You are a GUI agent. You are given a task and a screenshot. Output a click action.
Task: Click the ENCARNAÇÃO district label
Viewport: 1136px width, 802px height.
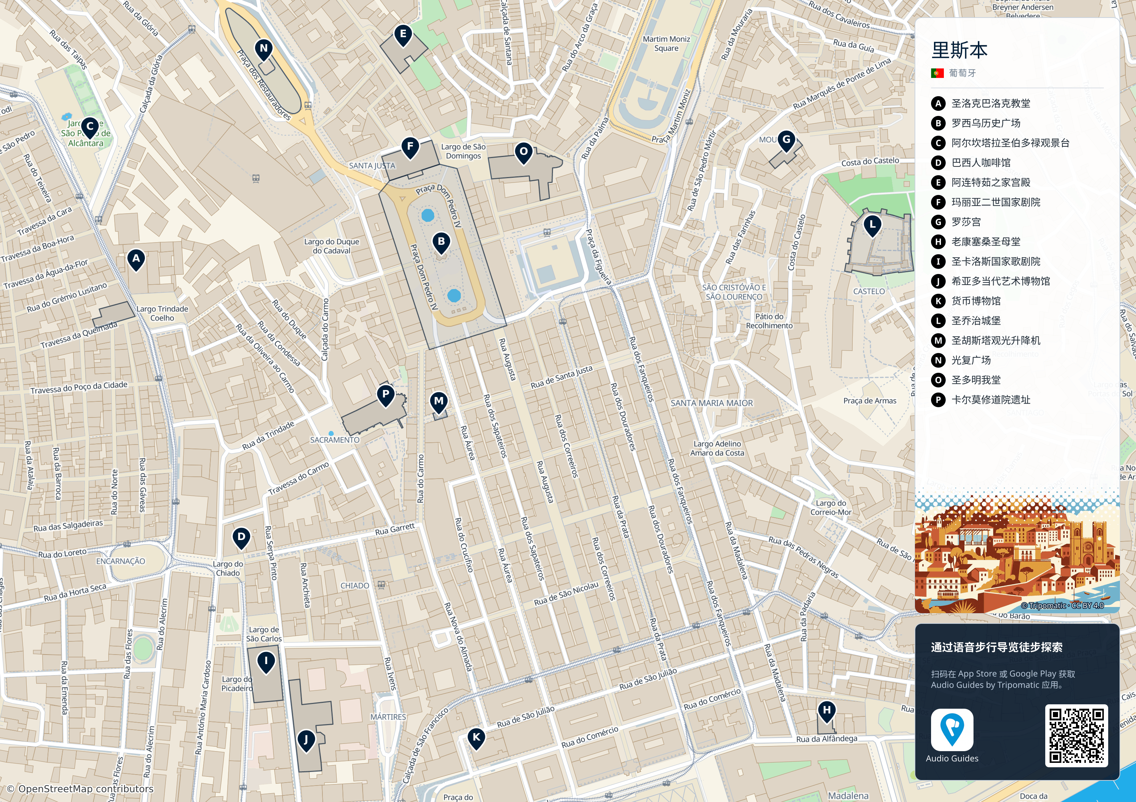pyautogui.click(x=121, y=561)
